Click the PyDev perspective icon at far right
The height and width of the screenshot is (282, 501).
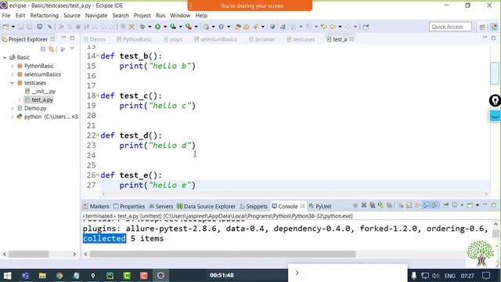(494, 27)
